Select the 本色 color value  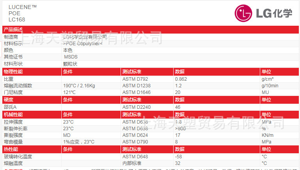pyautogui.click(x=68, y=50)
